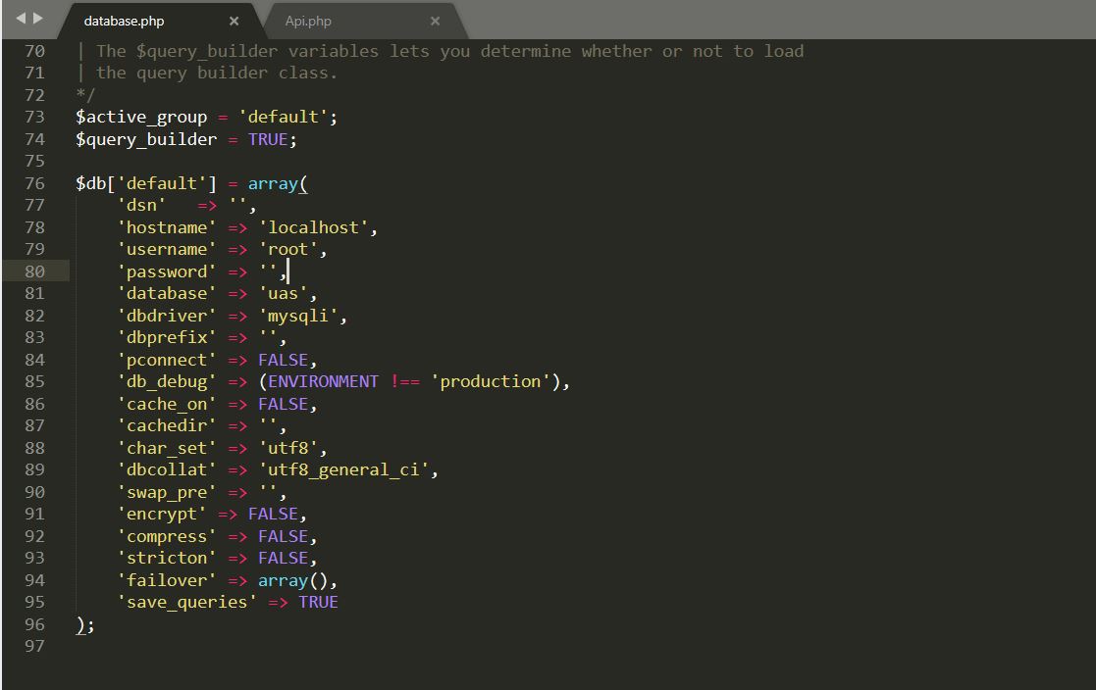
Task: Close the Api.php tab
Action: 435,21
